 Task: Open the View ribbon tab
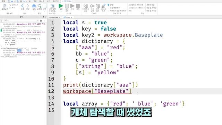point(49,1)
